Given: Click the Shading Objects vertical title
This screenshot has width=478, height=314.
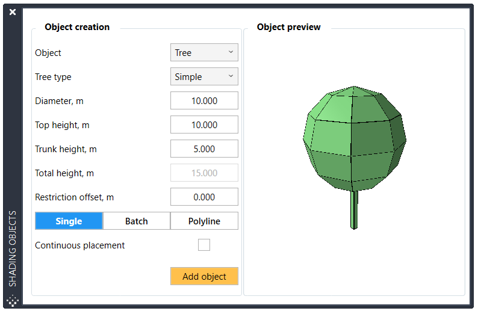Looking at the screenshot, I should point(13,248).
